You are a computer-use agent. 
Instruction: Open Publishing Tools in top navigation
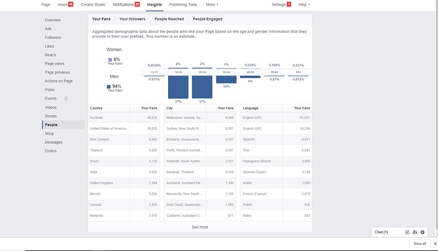pyautogui.click(x=183, y=4)
